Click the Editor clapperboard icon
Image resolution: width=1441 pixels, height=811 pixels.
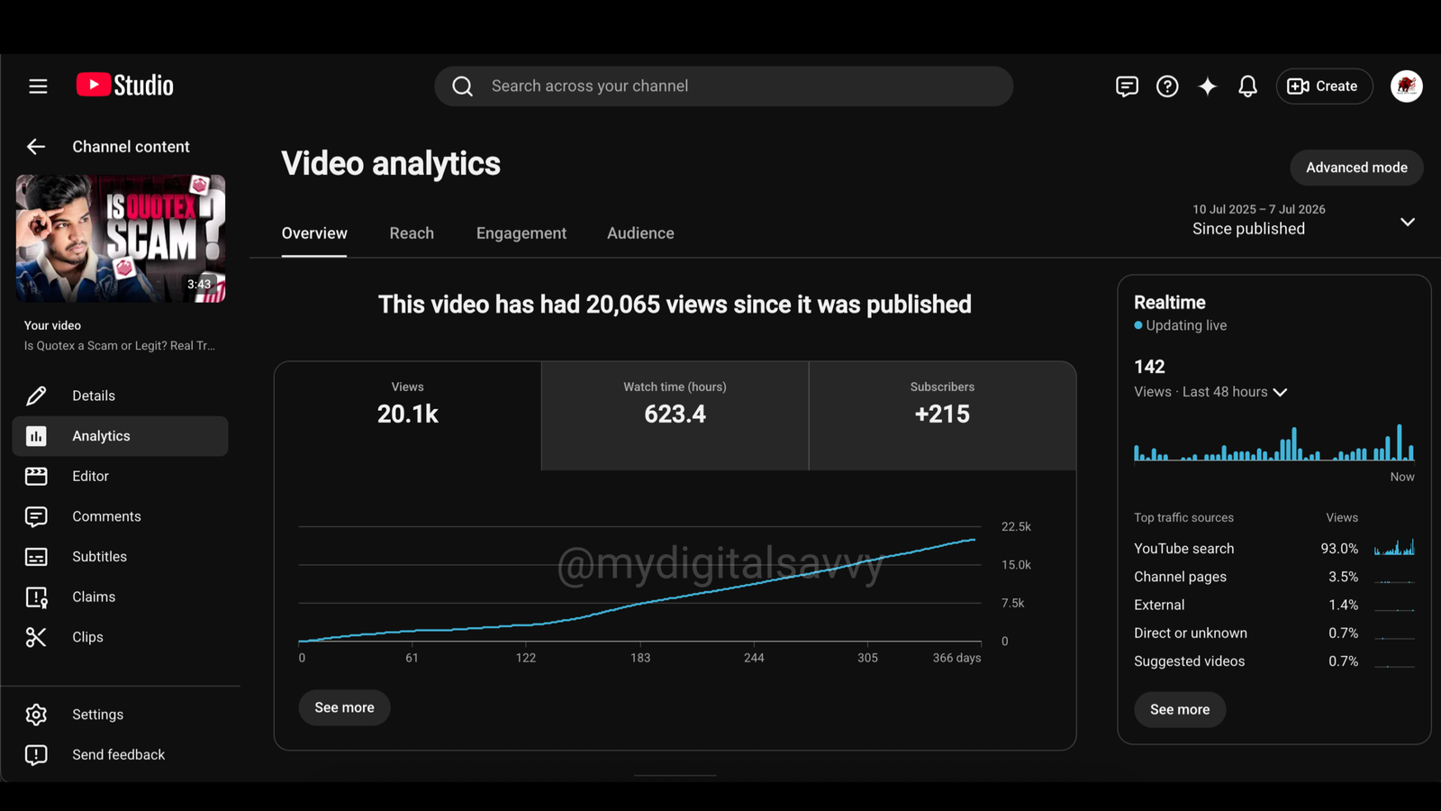click(x=36, y=476)
